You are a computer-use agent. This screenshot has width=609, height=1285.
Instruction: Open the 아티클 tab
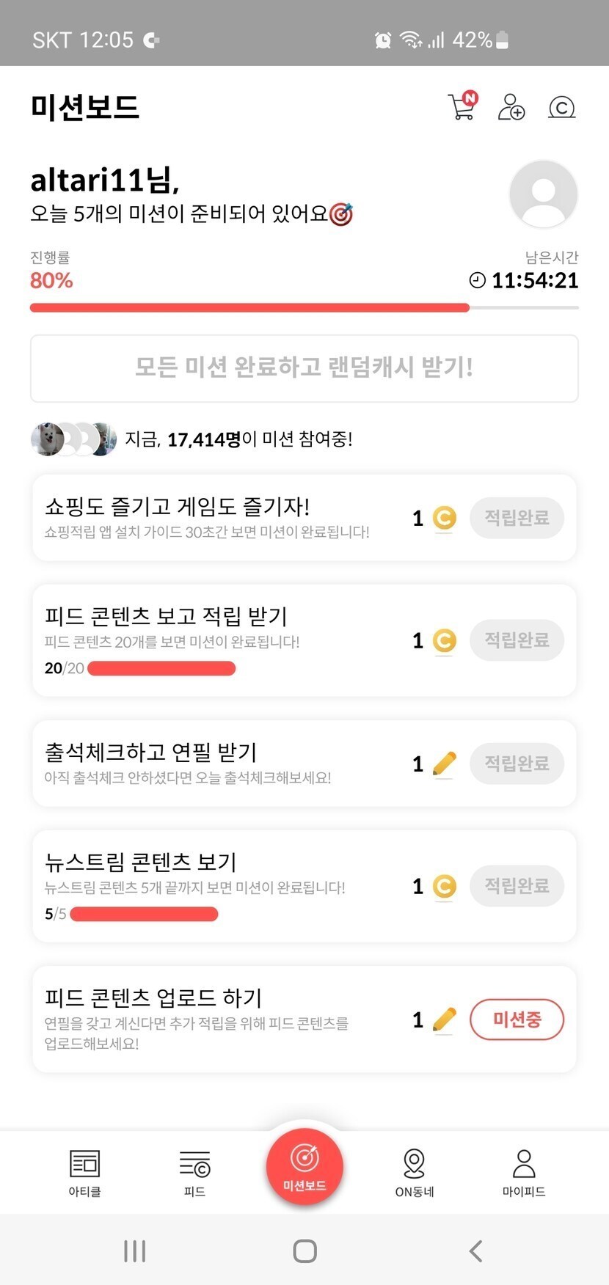[84, 1172]
